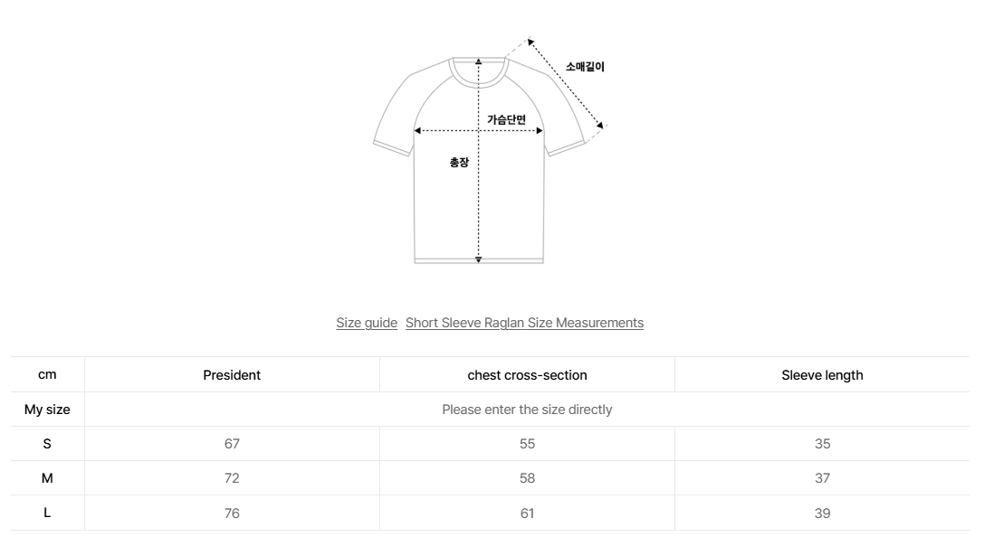The width and height of the screenshot is (984, 537).
Task: Click the L sleeve length value 39
Action: point(822,513)
